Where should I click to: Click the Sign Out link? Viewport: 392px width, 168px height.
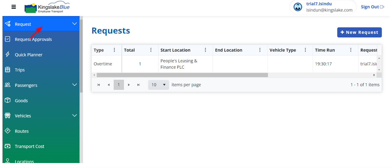[x=372, y=7]
